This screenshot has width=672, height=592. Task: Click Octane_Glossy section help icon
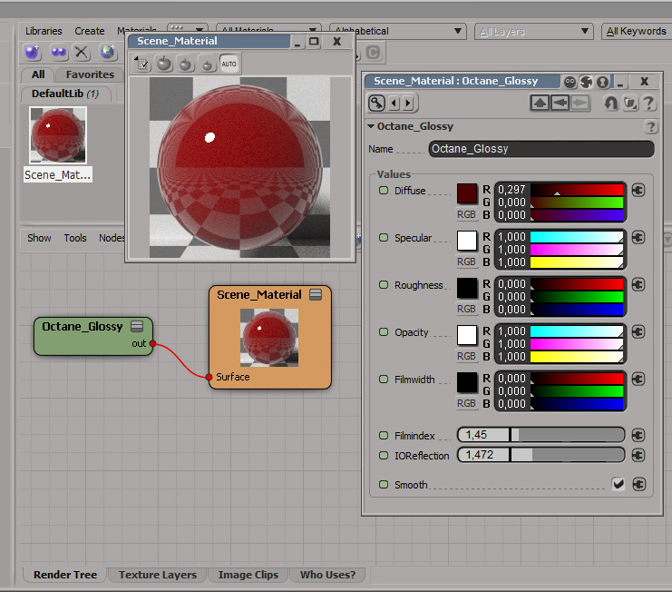651,127
